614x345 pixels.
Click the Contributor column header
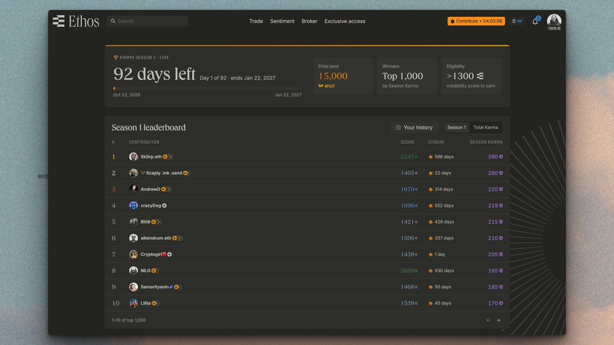[144, 142]
